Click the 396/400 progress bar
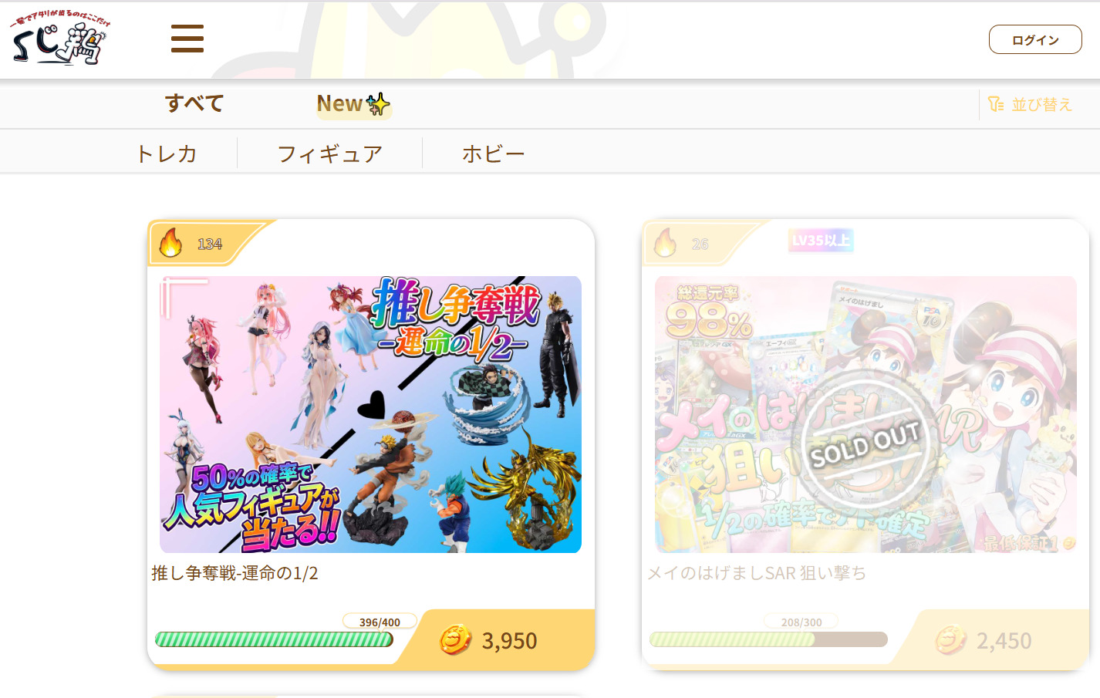The height and width of the screenshot is (698, 1100). coord(274,639)
